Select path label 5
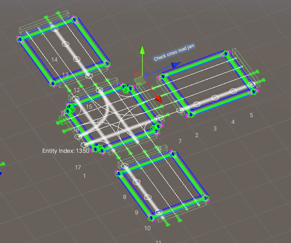 251,115
